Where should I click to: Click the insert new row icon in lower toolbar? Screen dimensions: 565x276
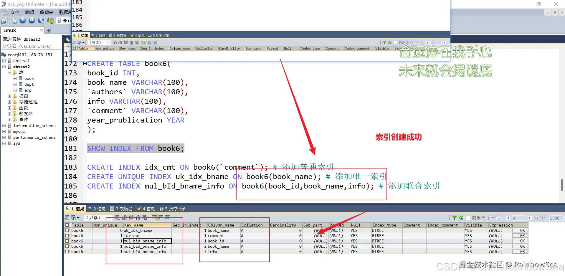pos(118,218)
